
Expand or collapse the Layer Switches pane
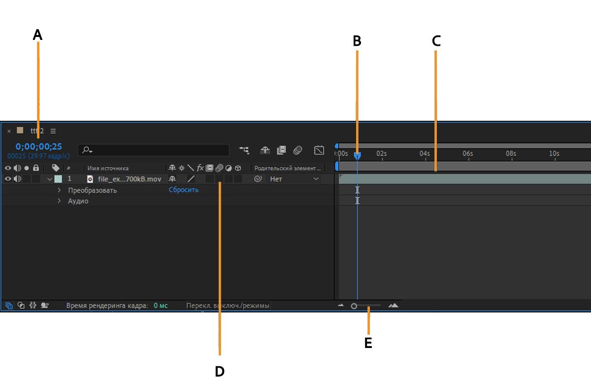[9, 305]
